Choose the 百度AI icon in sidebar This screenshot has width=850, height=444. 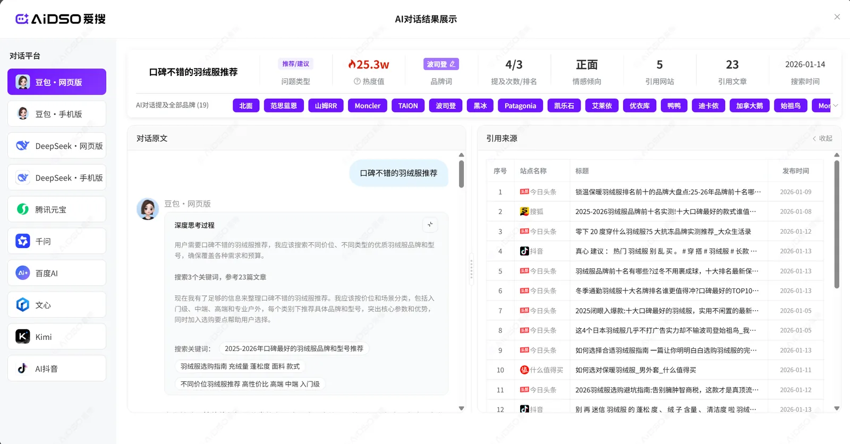[x=23, y=273]
